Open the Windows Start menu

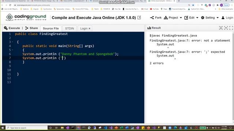[x=3, y=128]
